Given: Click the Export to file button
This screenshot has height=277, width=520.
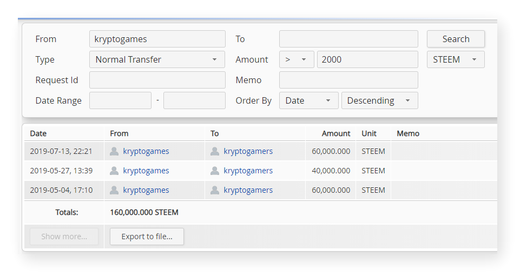Looking at the screenshot, I should (147, 237).
